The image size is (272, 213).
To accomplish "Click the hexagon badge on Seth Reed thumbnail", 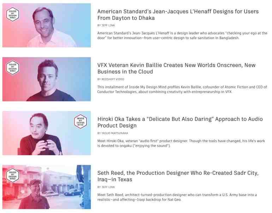I will 13,175.
